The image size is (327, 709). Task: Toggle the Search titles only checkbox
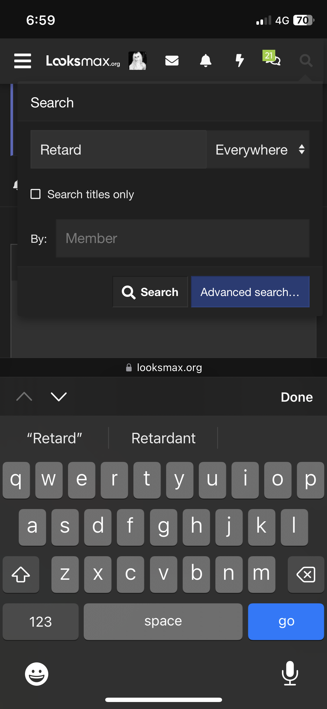coord(35,194)
